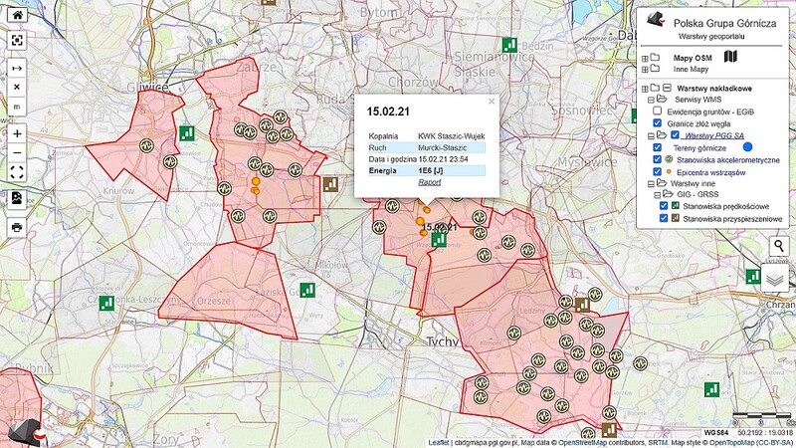Expand the Mapy OSM group
The height and width of the screenshot is (448, 796).
pyautogui.click(x=645, y=58)
